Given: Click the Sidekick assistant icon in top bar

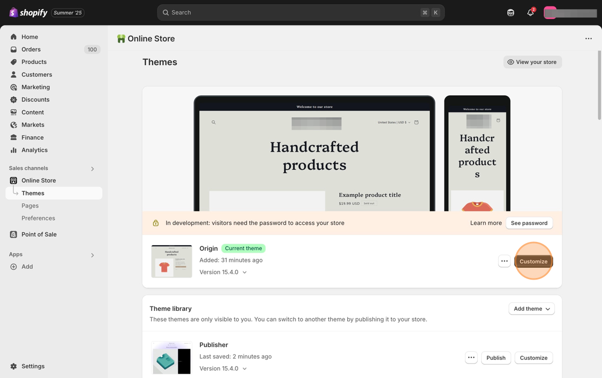Looking at the screenshot, I should click(x=511, y=12).
